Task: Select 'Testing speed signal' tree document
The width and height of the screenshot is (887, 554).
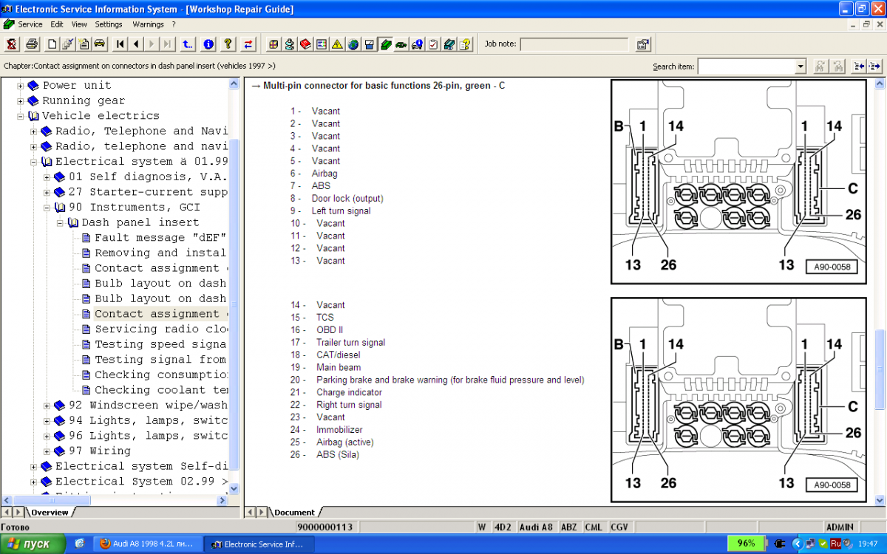Action: point(160,344)
